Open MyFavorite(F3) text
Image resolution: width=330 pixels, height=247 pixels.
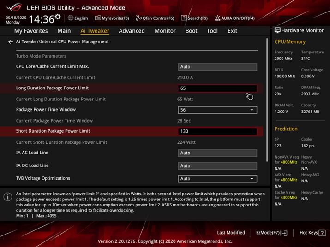[115, 18]
